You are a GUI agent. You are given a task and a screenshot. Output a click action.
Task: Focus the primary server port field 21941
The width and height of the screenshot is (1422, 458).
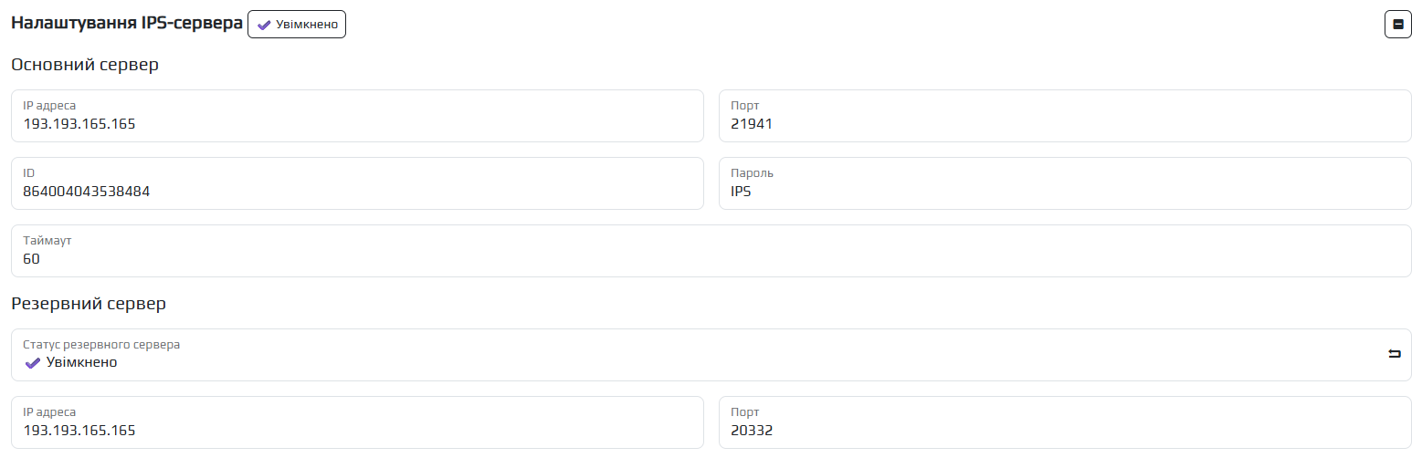pyautogui.click(x=1065, y=116)
